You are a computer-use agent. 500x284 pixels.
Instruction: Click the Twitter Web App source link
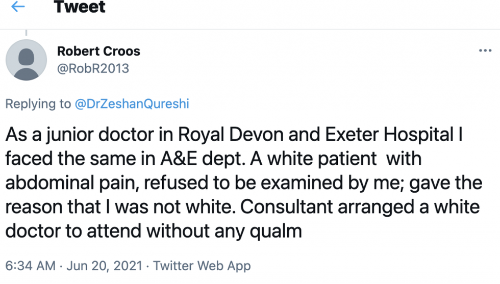[202, 266]
